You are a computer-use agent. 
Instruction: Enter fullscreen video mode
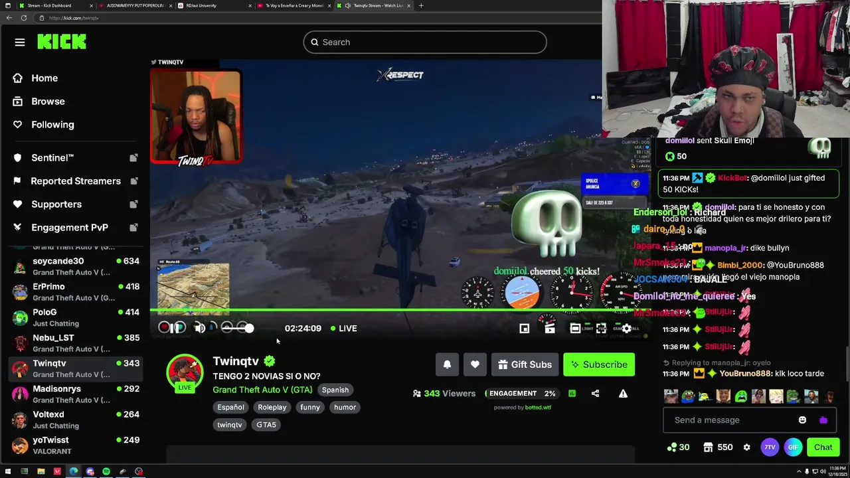[x=601, y=328]
